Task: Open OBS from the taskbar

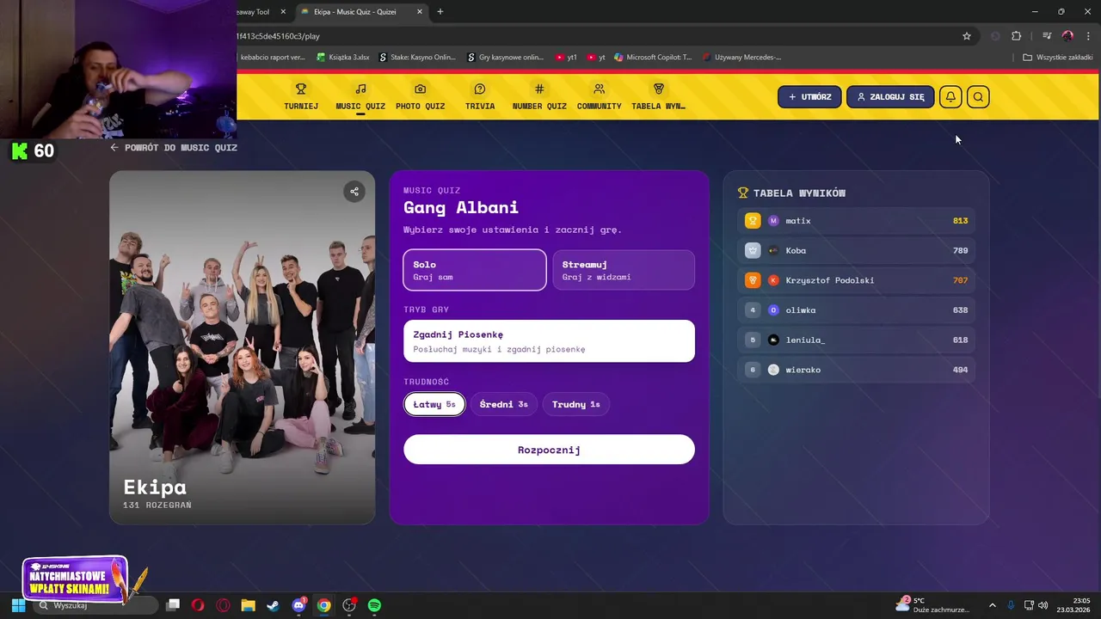Action: click(349, 605)
